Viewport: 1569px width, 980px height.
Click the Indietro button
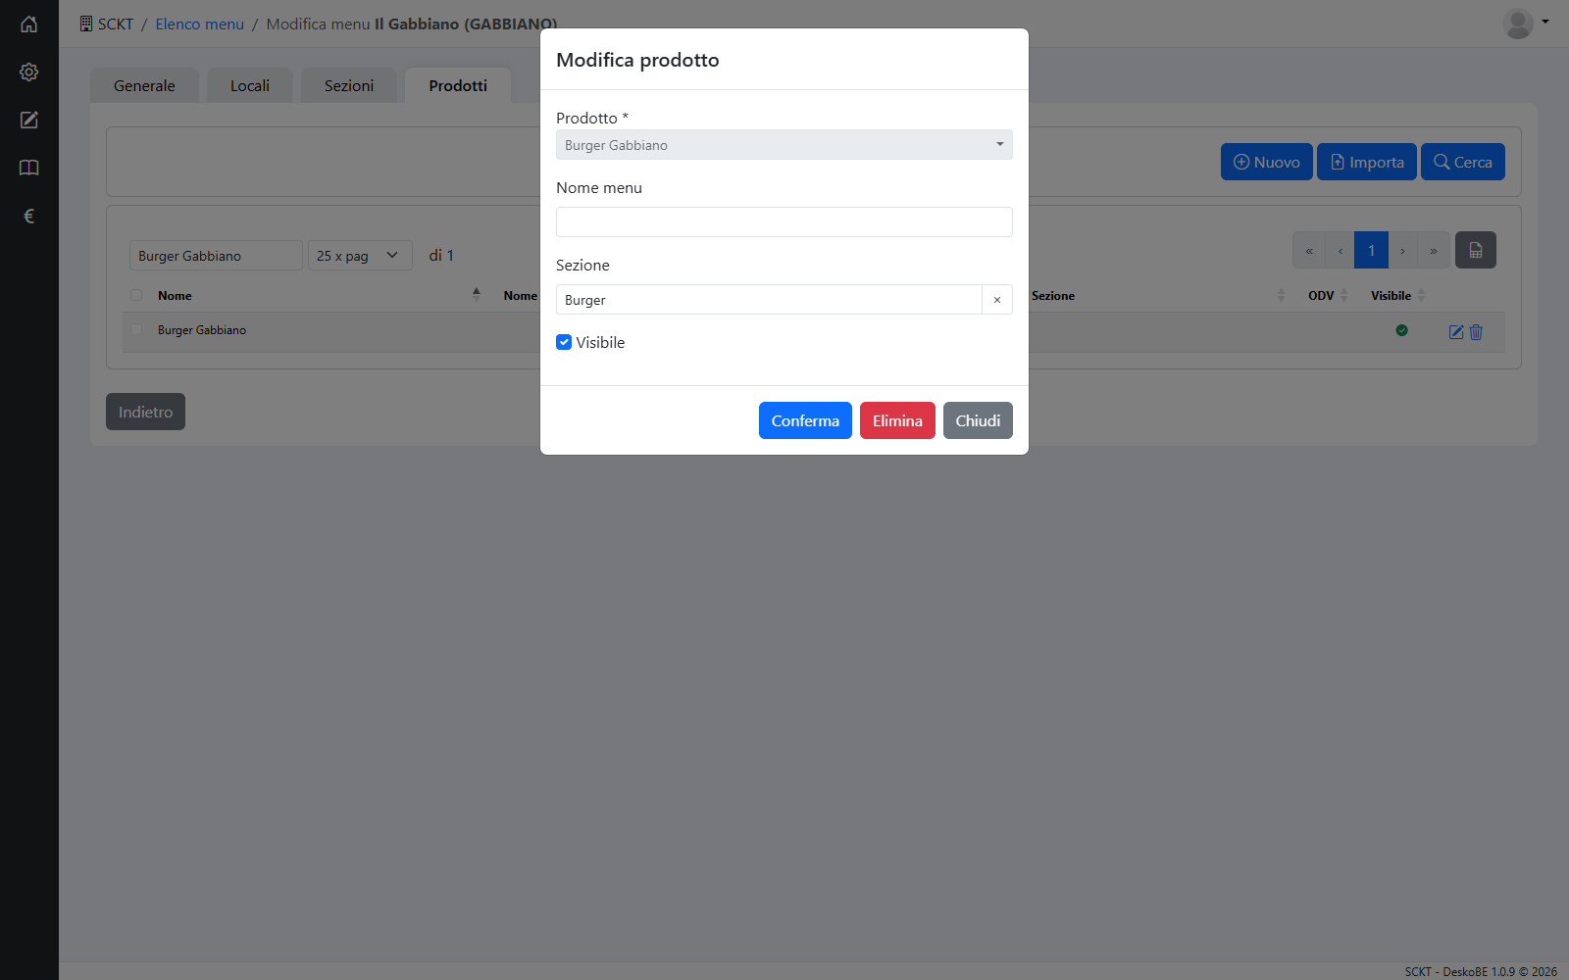[145, 412]
